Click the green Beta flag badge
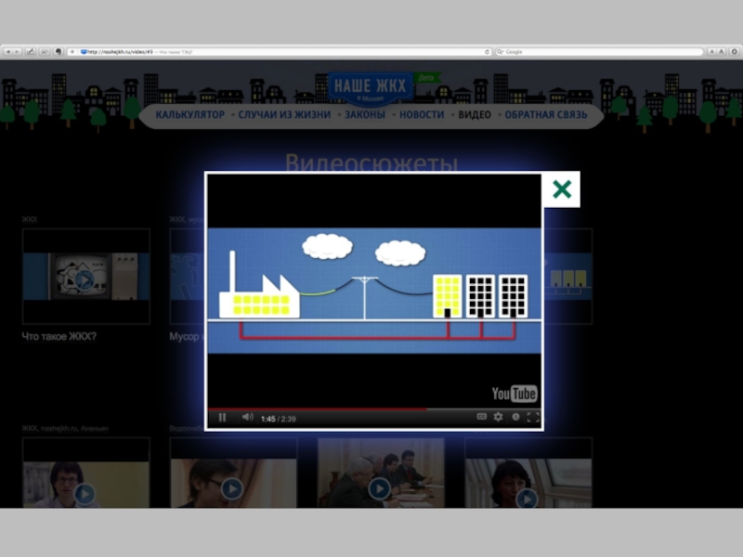Viewport: 743px width, 557px height. [427, 78]
